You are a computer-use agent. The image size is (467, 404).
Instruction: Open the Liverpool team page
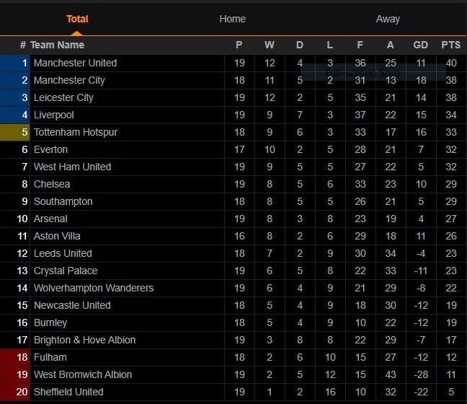[54, 115]
